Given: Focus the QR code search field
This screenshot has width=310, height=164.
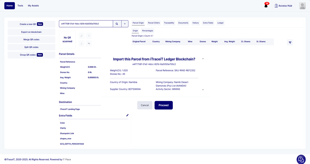Looking at the screenshot, I should [x=86, y=24].
